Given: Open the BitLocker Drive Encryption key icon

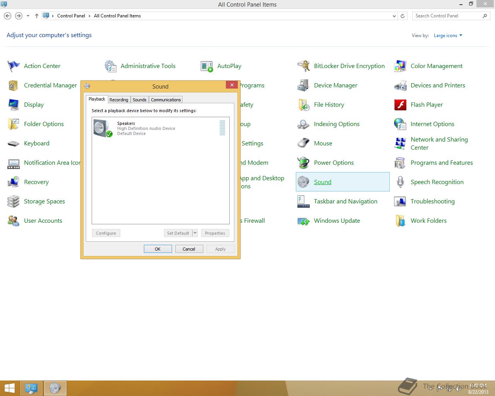Looking at the screenshot, I should [304, 66].
